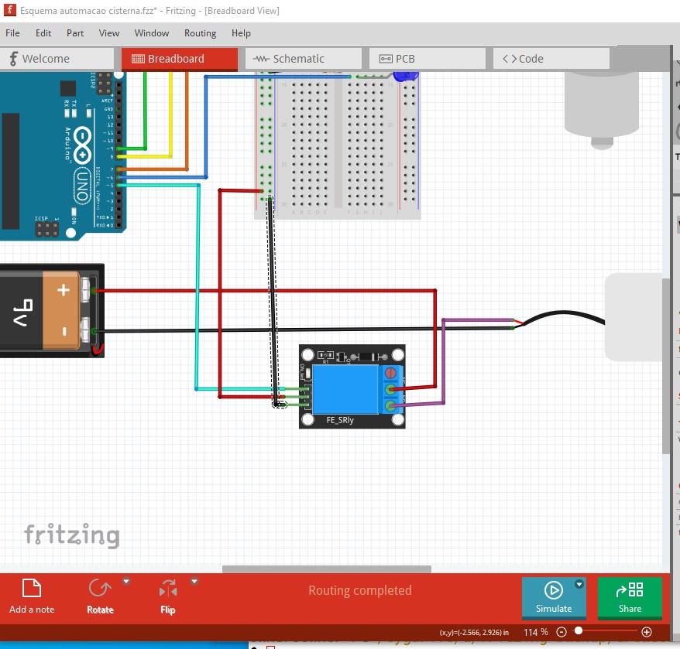Click the horizontal scrollbar of the canvas
Screen dimensions: 680x649
pyautogui.click(x=327, y=569)
